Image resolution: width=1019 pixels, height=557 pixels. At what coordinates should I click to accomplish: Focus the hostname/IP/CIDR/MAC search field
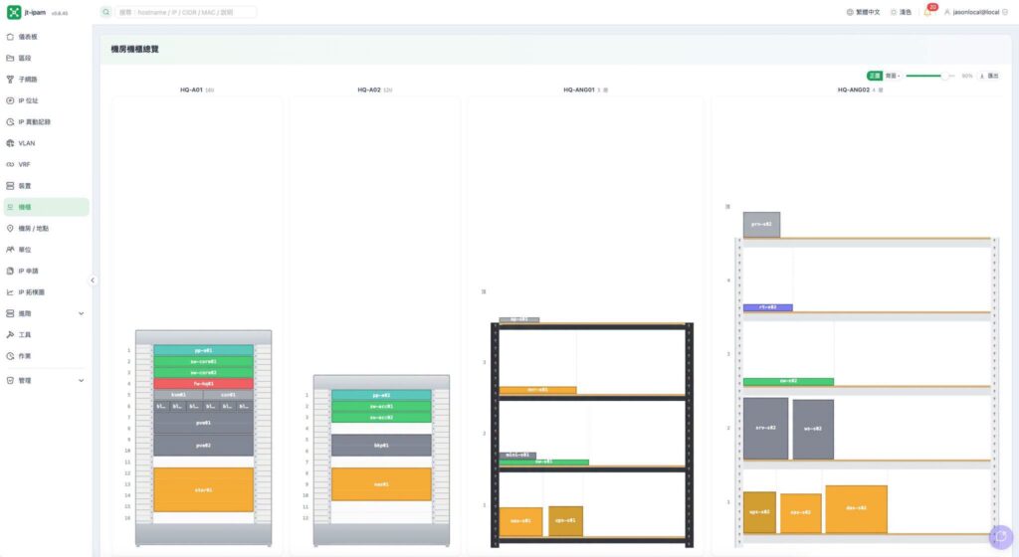(185, 12)
